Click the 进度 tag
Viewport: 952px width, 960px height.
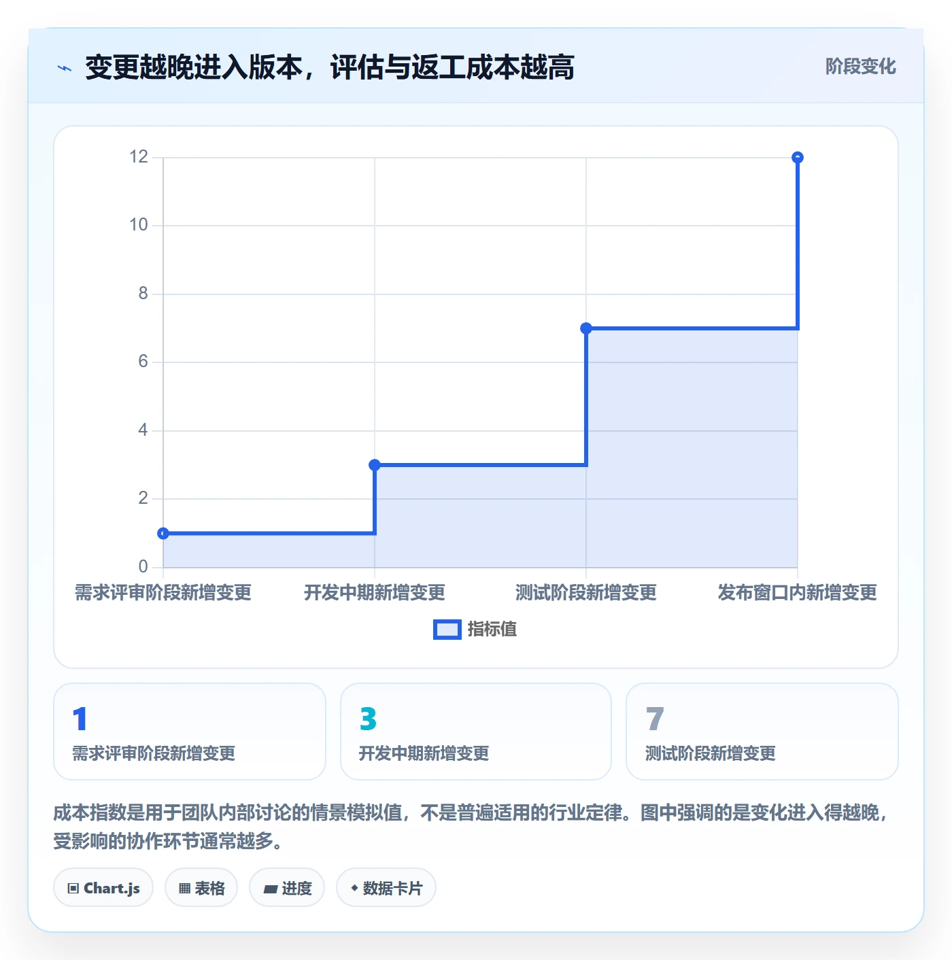pyautogui.click(x=287, y=887)
